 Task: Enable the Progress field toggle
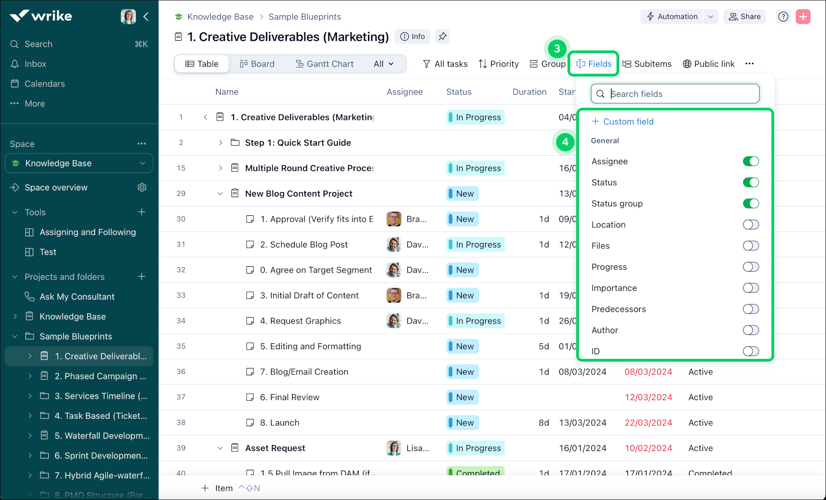click(x=751, y=267)
